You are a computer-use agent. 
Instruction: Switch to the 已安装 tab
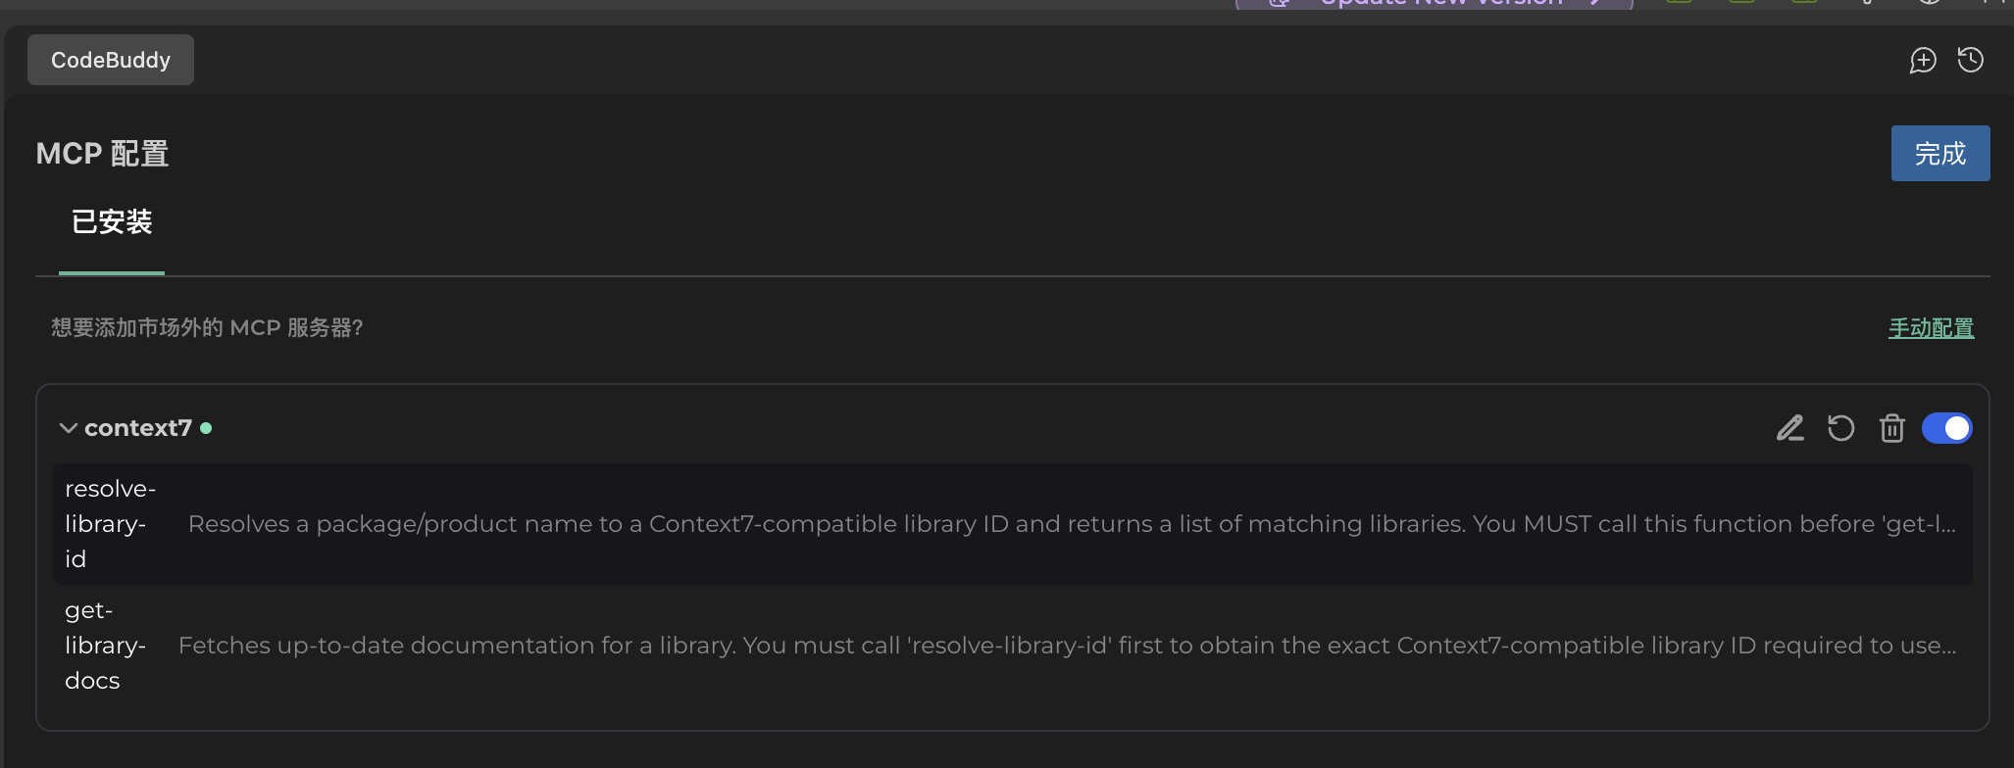111,222
